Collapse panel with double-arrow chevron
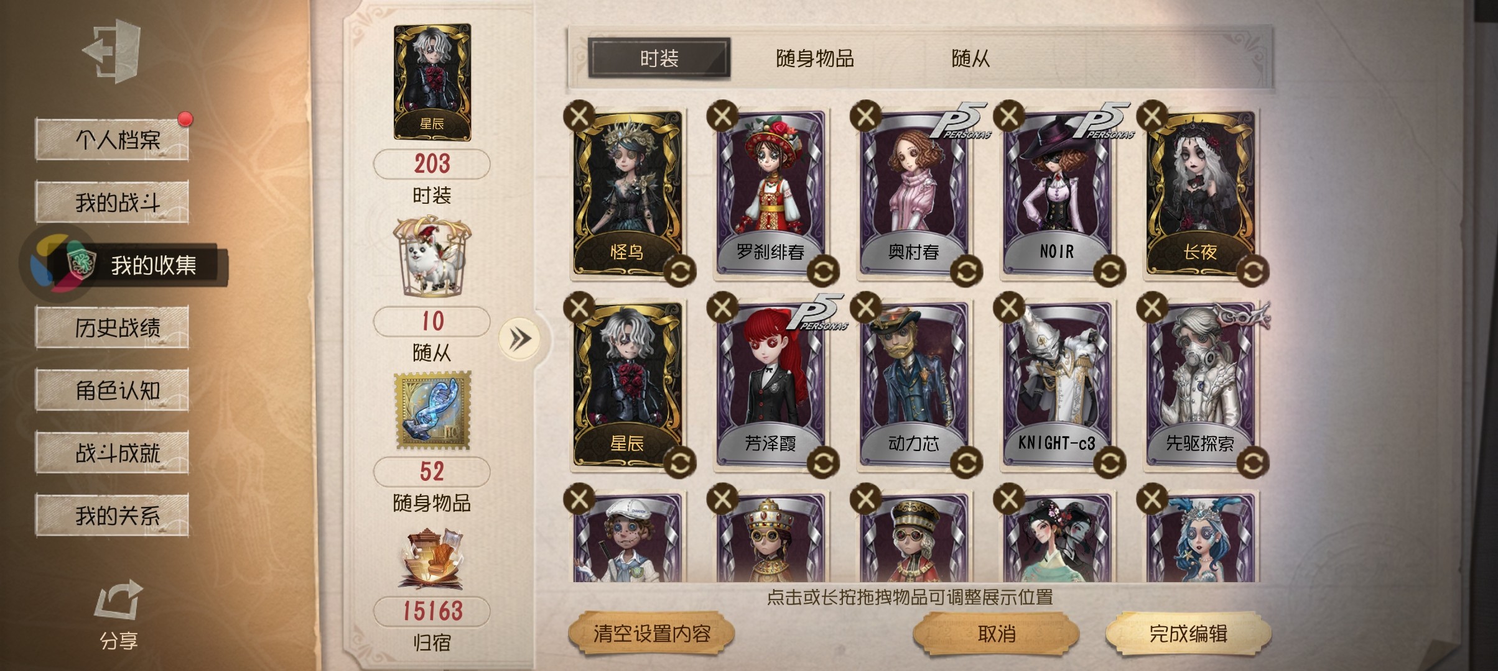Image resolution: width=1498 pixels, height=671 pixels. pos(519,339)
